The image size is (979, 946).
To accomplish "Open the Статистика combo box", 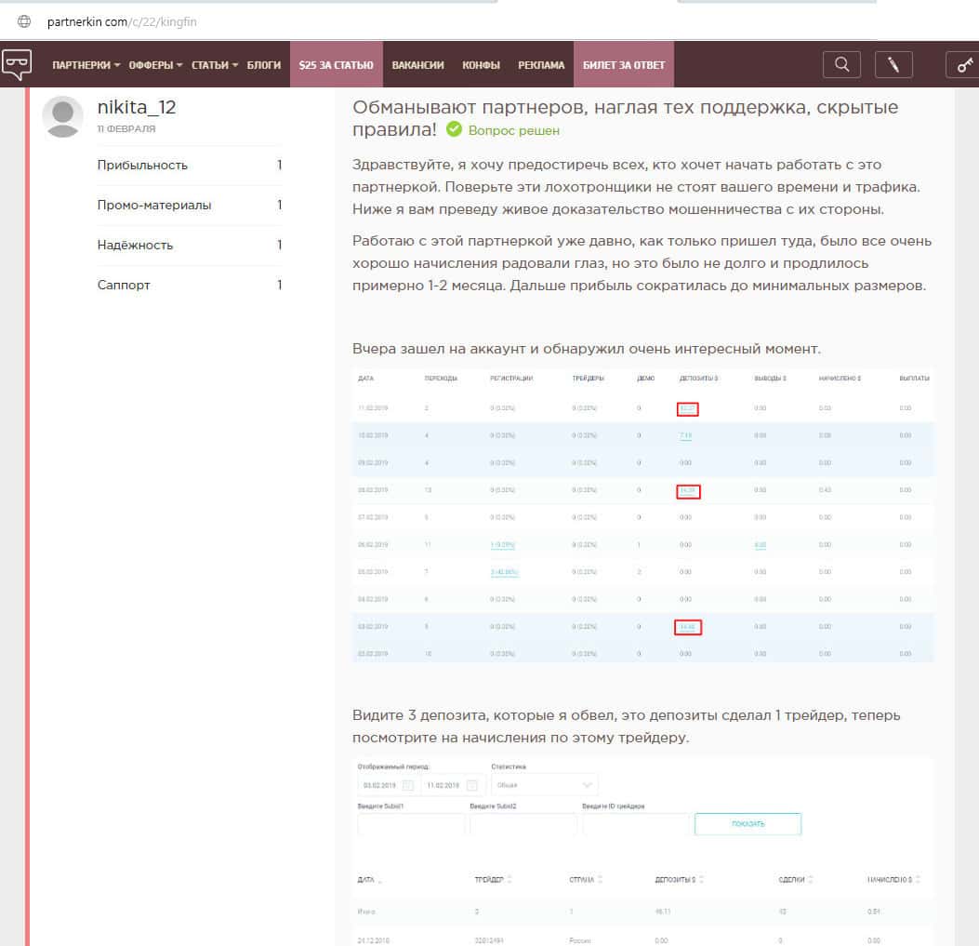I will tap(544, 785).
